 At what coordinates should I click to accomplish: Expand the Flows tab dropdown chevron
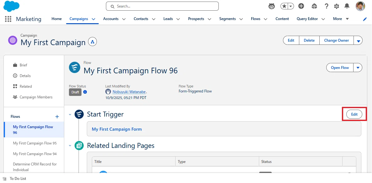(x=265, y=19)
